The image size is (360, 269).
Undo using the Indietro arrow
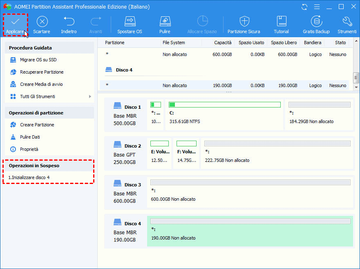coord(69,22)
